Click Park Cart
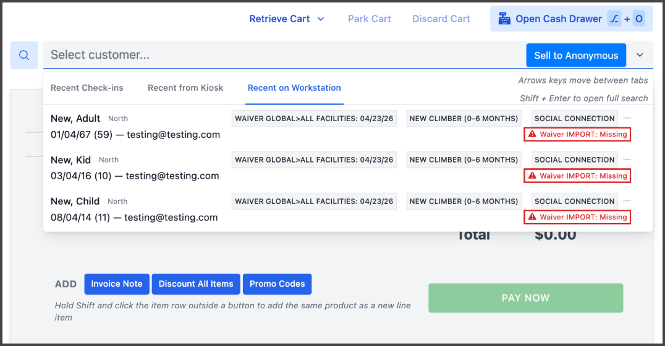This screenshot has width=665, height=346. pyautogui.click(x=369, y=19)
